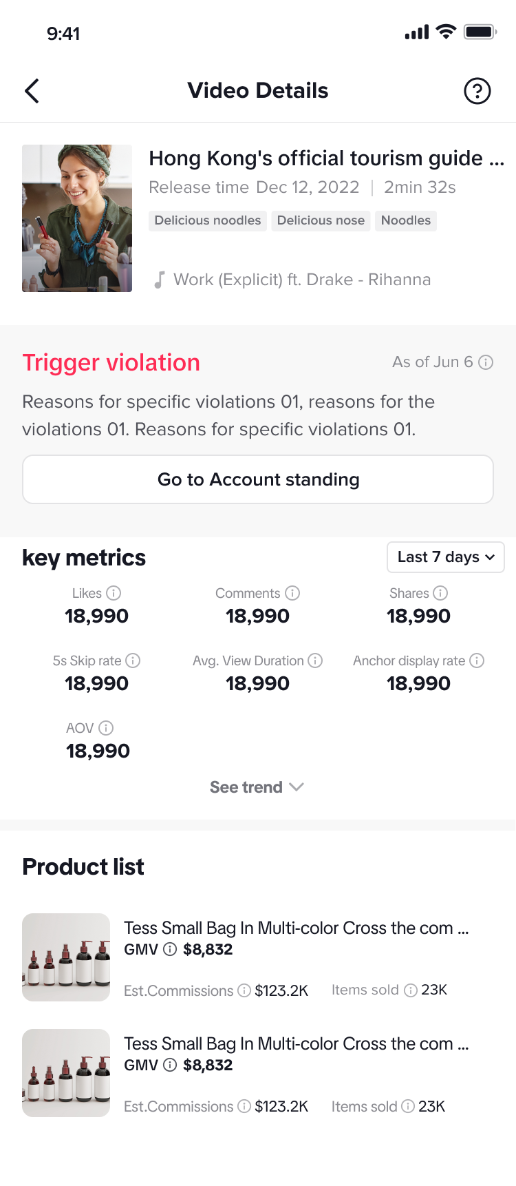Tap info icon beside Comments
The width and height of the screenshot is (516, 1186).
point(292,593)
